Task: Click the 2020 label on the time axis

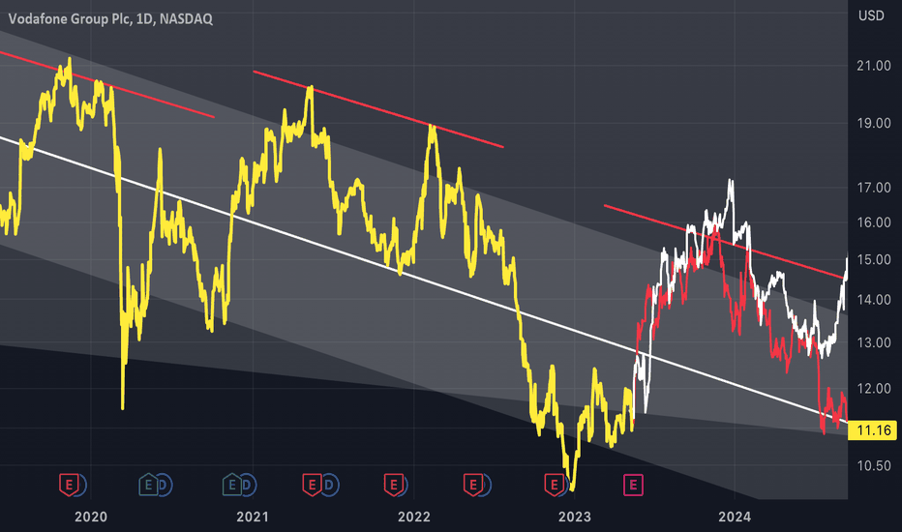Action: 91,517
